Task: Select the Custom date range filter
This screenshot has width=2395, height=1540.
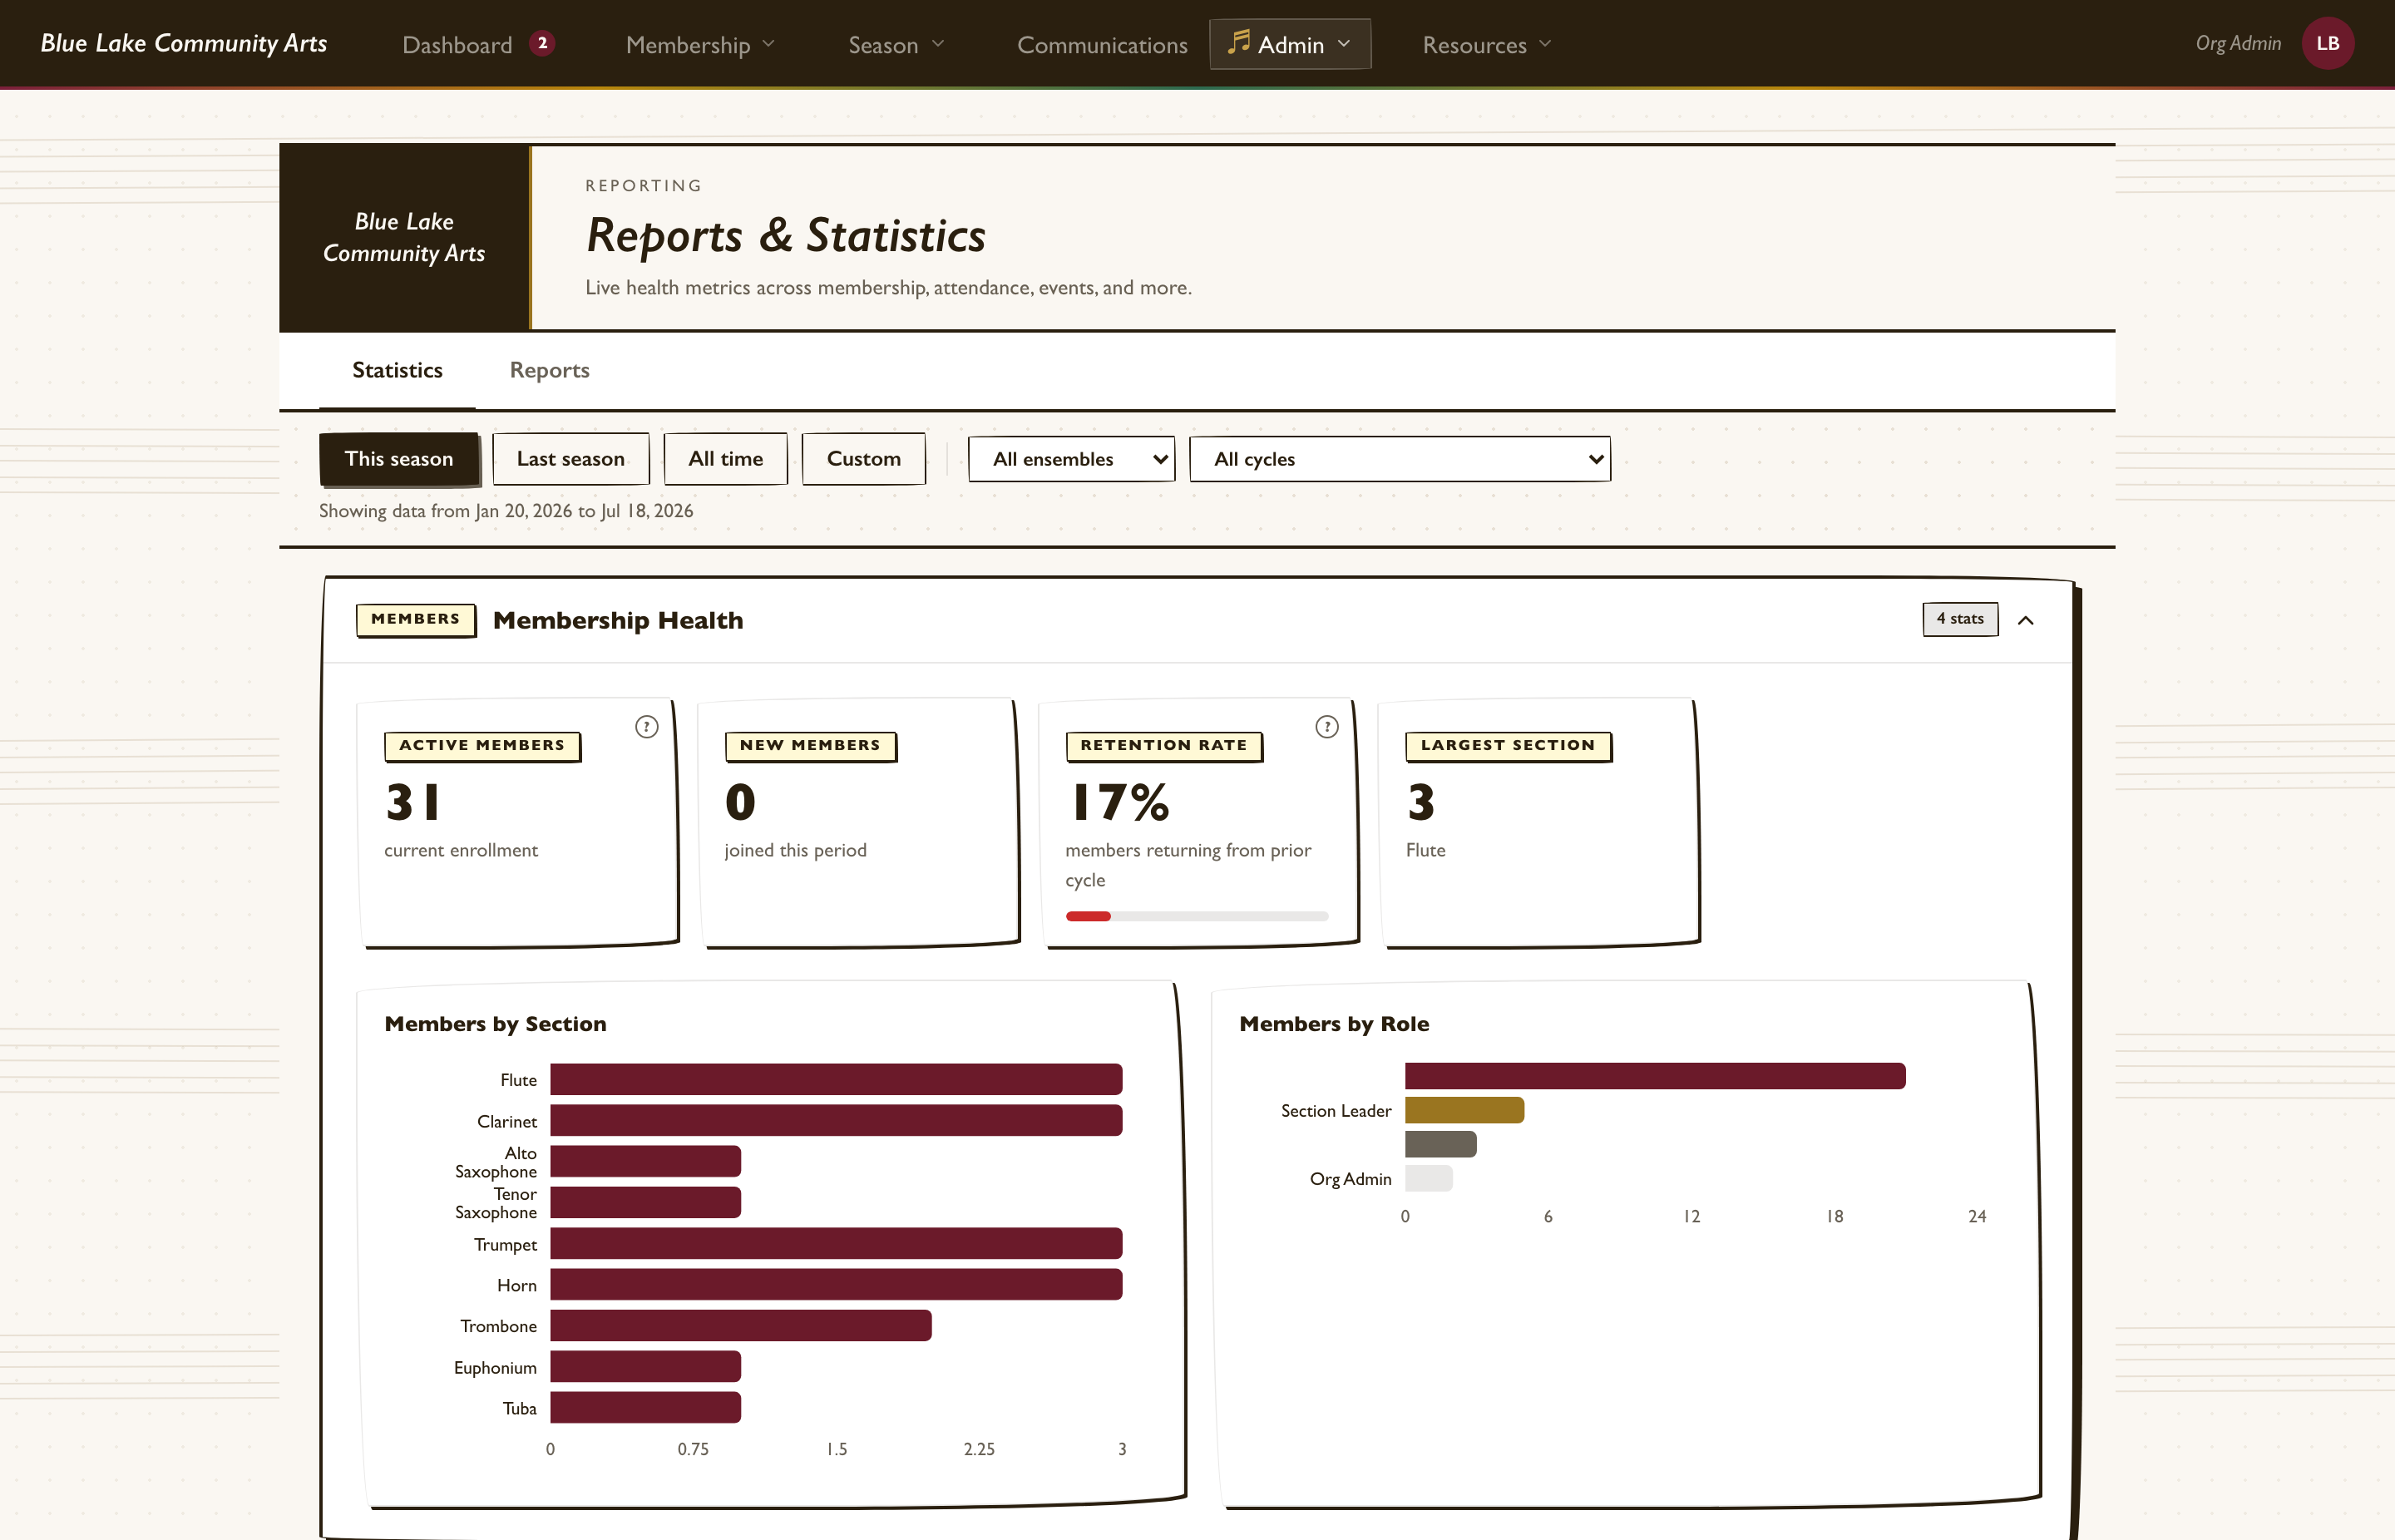Action: tap(864, 459)
